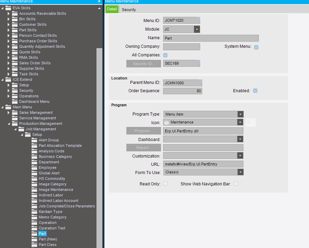Click the Bin Skills folder icon
Viewport: 309px width, 248px height.
coord(14,19)
